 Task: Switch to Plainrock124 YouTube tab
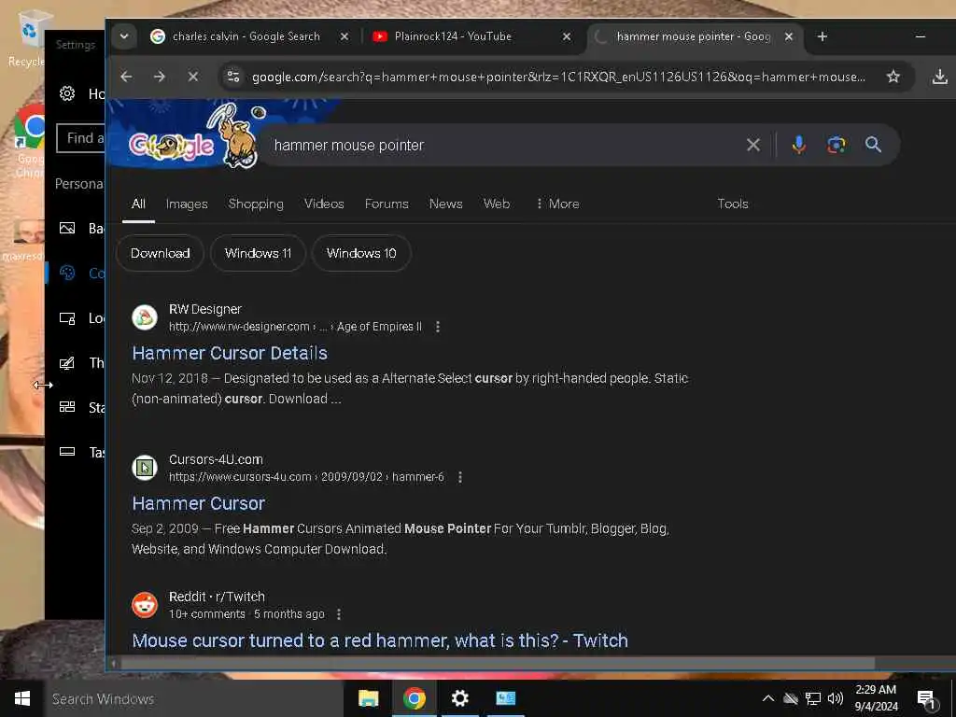point(453,36)
